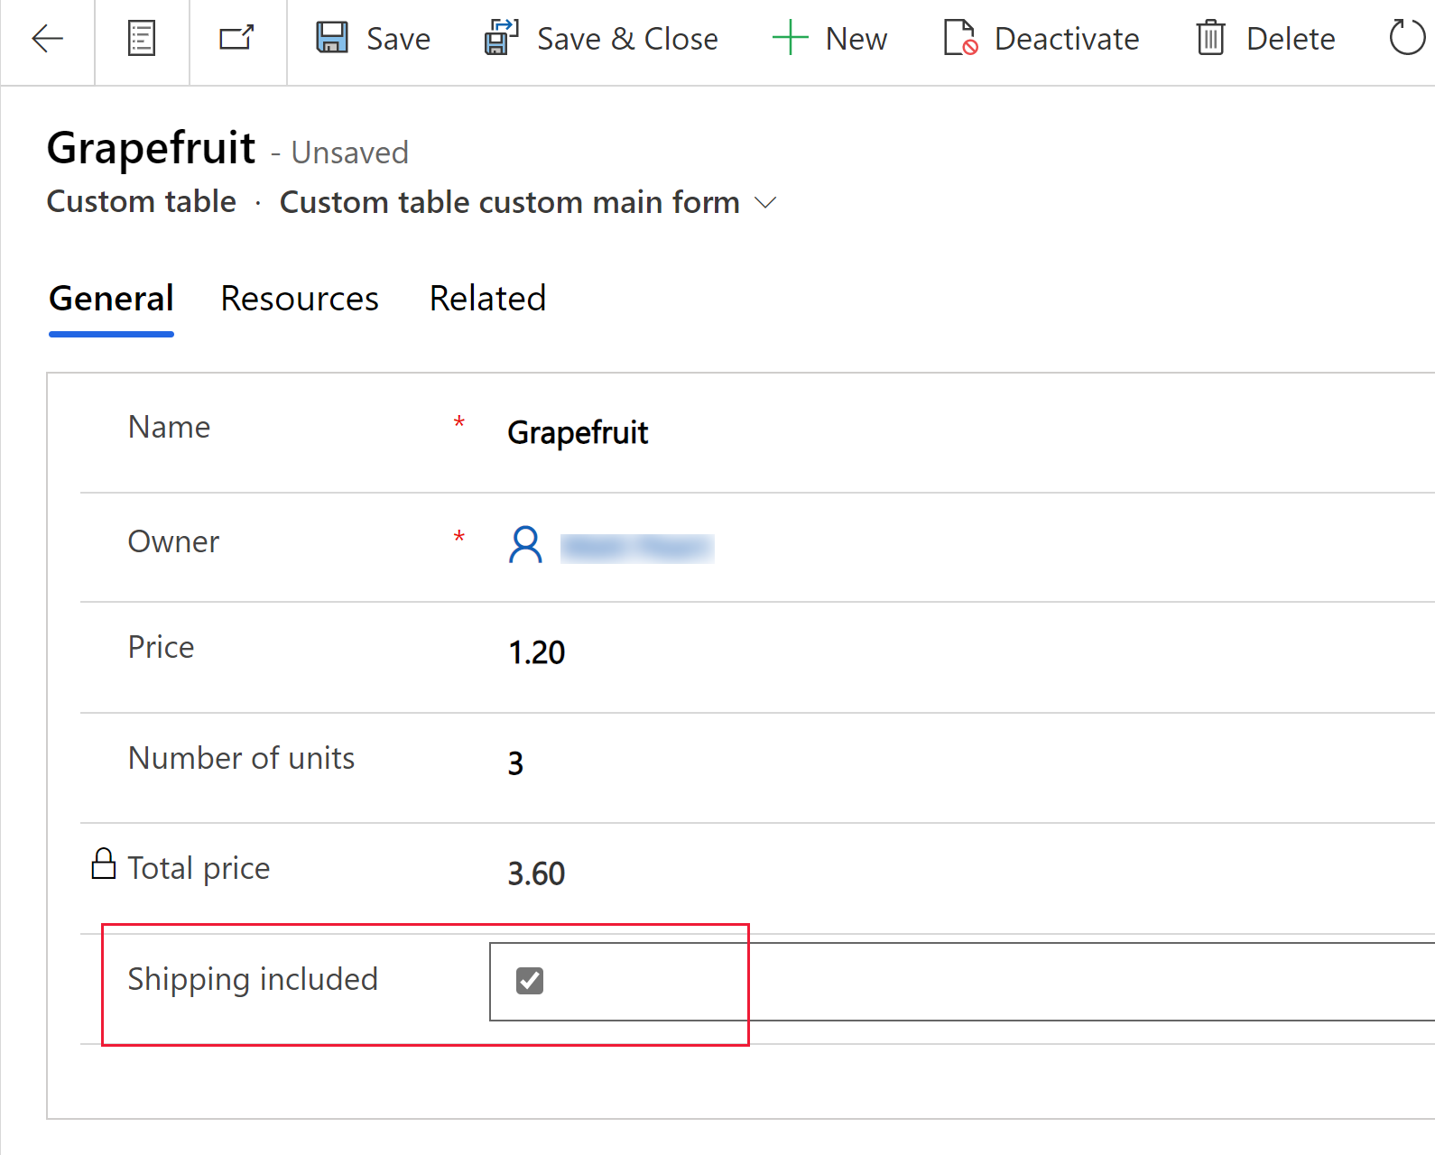The width and height of the screenshot is (1435, 1155).
Task: Switch to the Resources tab
Action: [300, 299]
